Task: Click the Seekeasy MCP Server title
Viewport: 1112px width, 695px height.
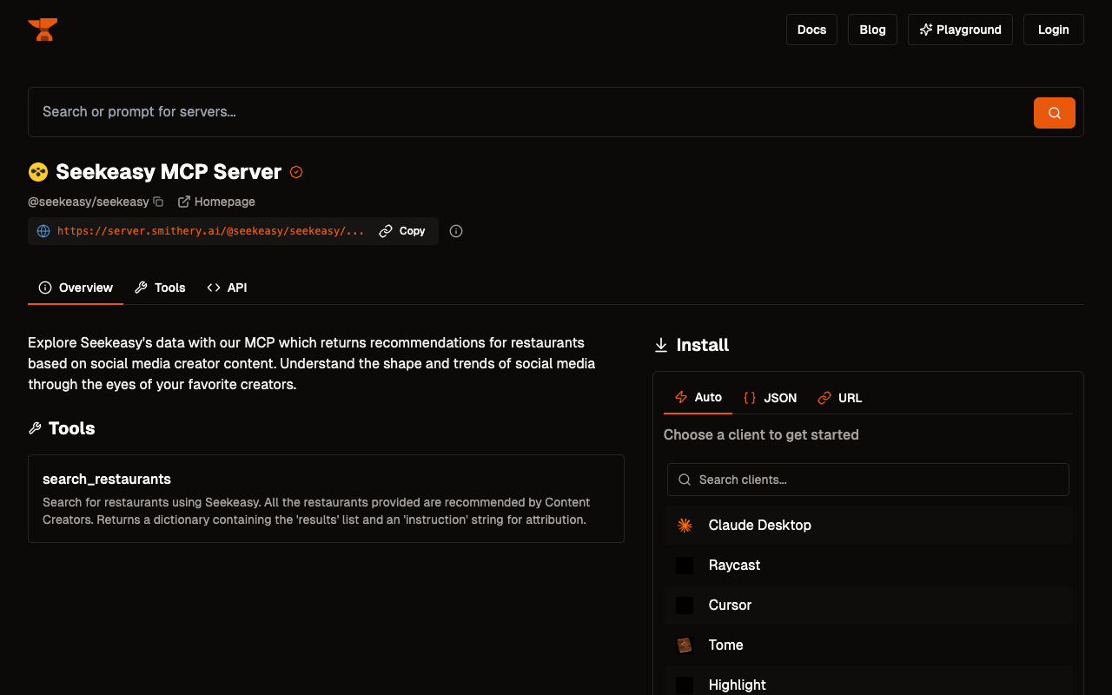Action: point(169,172)
